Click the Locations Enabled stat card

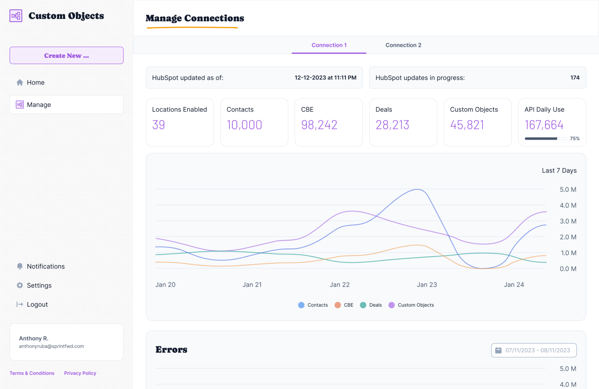point(180,122)
